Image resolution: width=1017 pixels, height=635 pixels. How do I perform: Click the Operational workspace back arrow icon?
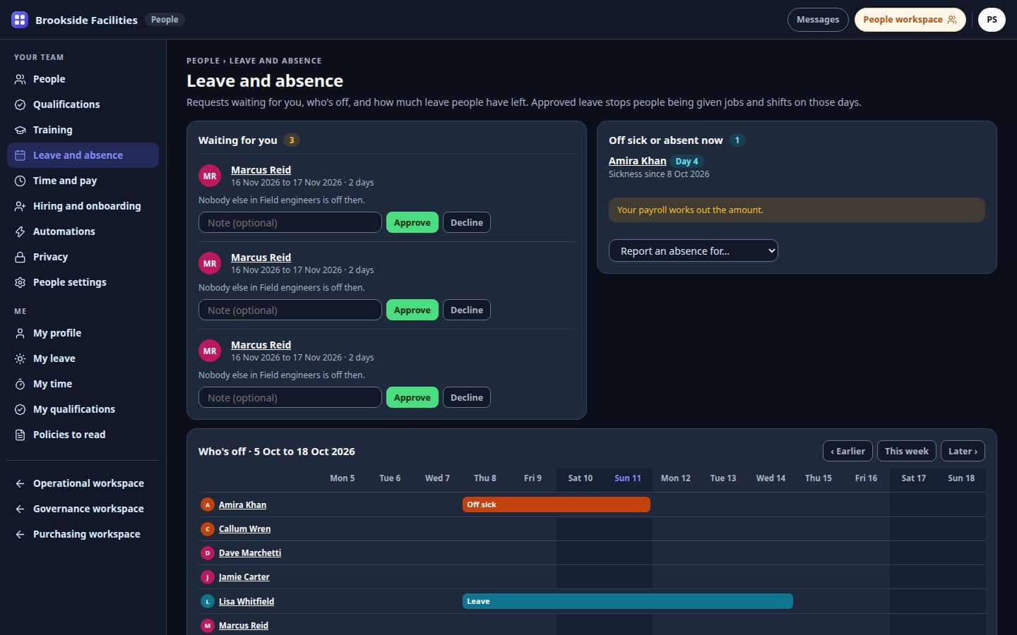[20, 483]
